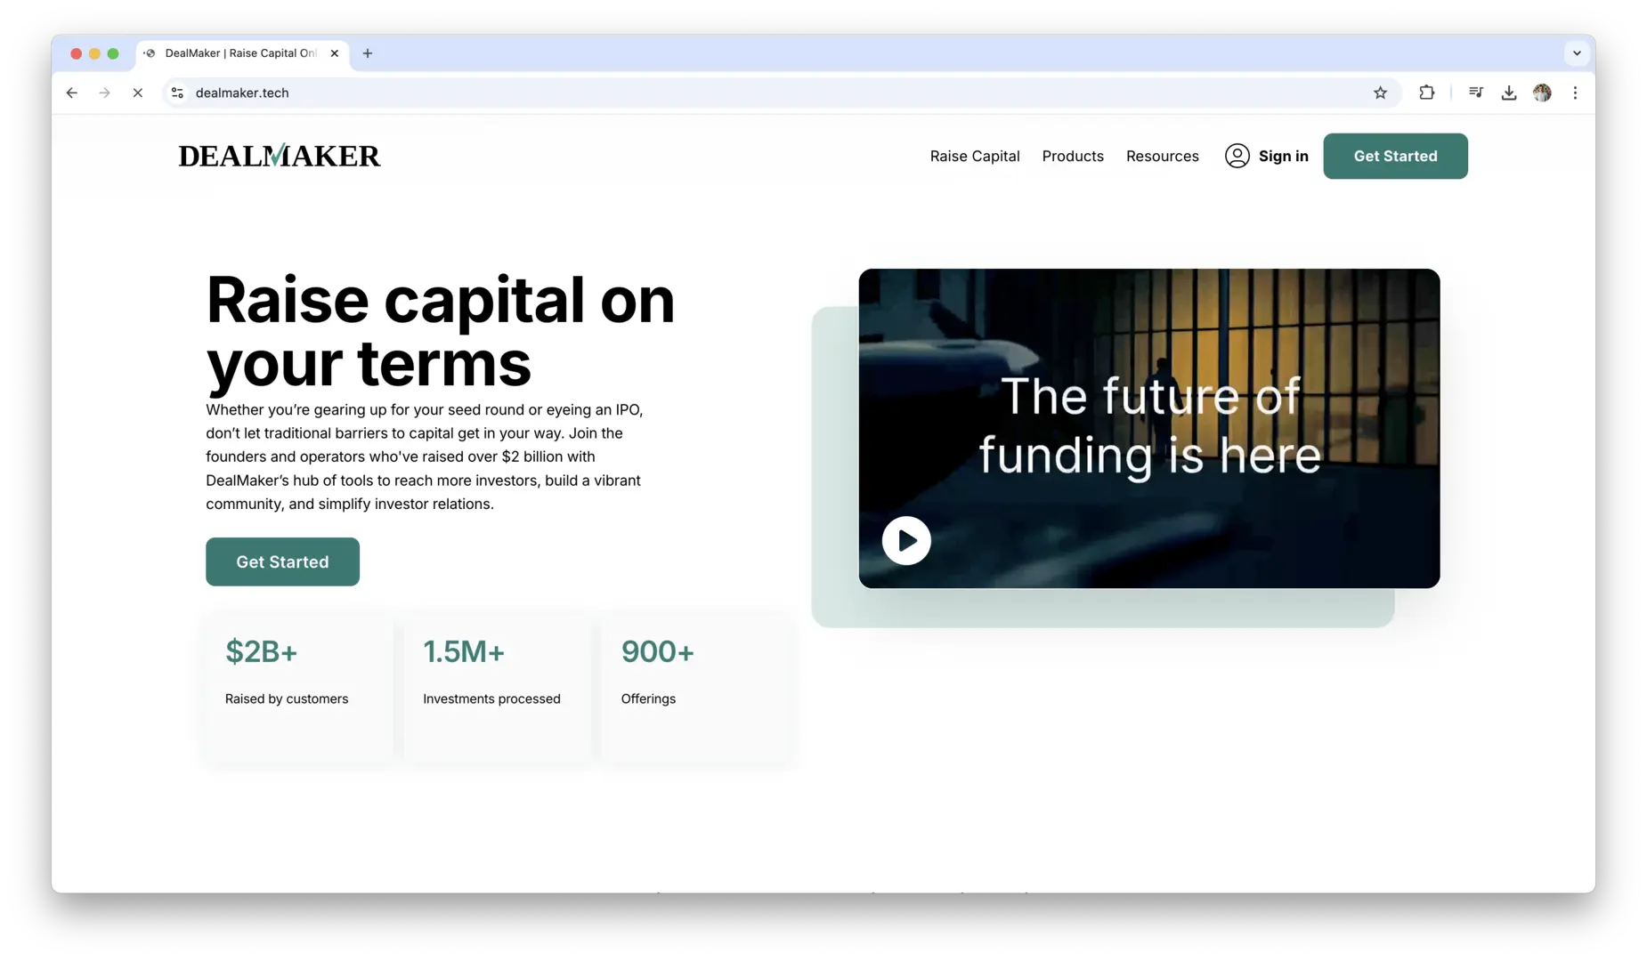Open the Resources menu
The height and width of the screenshot is (961, 1647).
point(1162,156)
